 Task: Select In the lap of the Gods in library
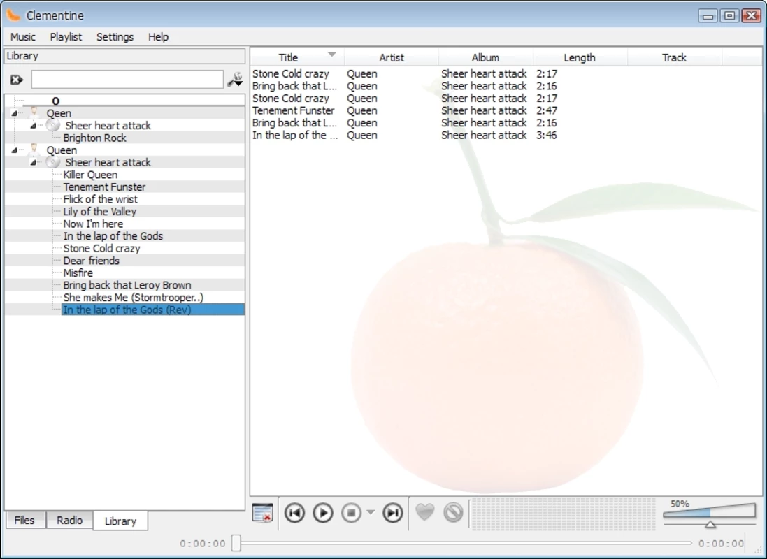(x=113, y=235)
